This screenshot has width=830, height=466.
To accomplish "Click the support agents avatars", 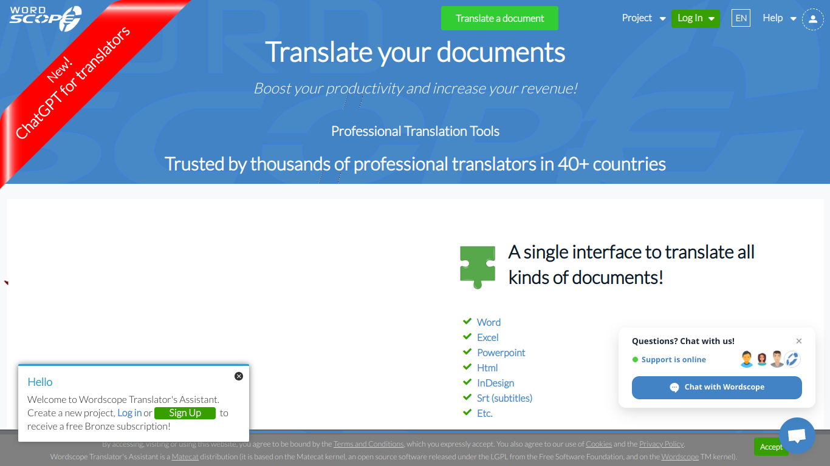I will (x=770, y=359).
